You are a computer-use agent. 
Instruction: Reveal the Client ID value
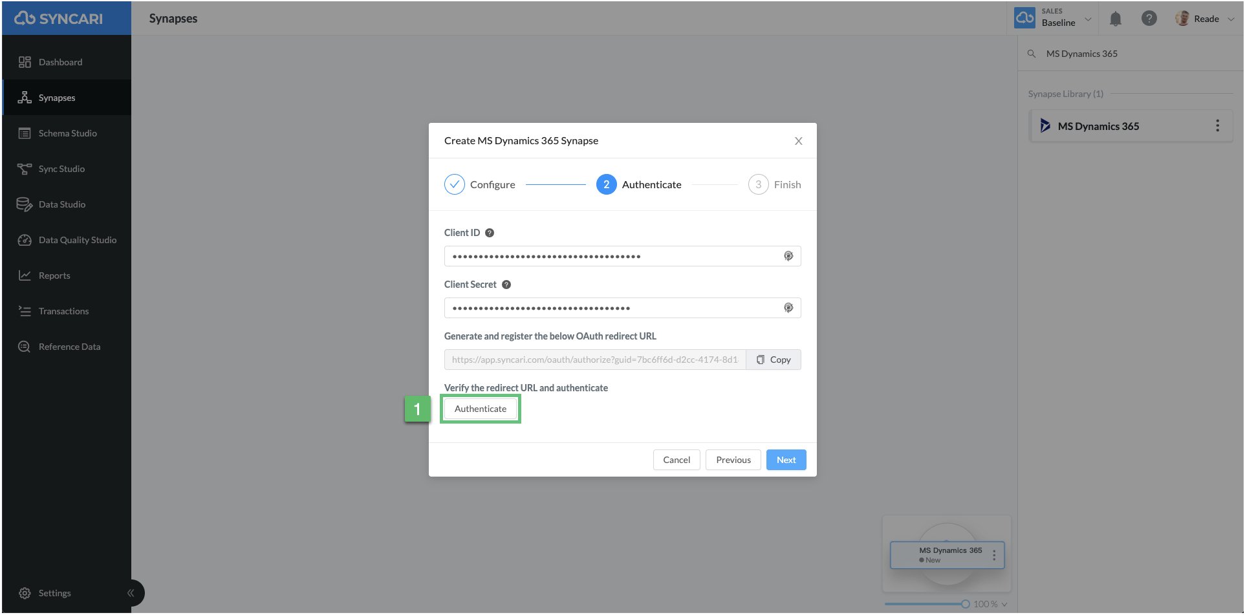(x=788, y=256)
